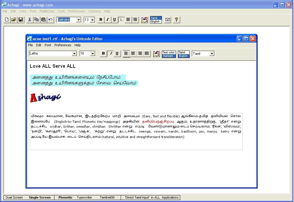Select Highlight mode in Unicode Editor
Screen dimensions: 294x202
169,56
